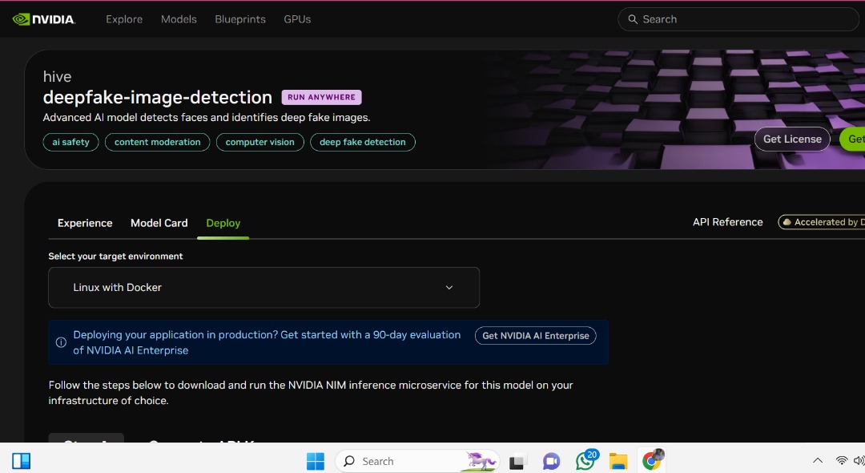Viewport: 865px width, 473px height.
Task: Open File Explorer from the taskbar
Action: click(x=618, y=461)
